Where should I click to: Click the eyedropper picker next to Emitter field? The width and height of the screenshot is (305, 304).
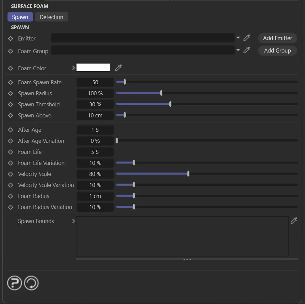tap(247, 38)
